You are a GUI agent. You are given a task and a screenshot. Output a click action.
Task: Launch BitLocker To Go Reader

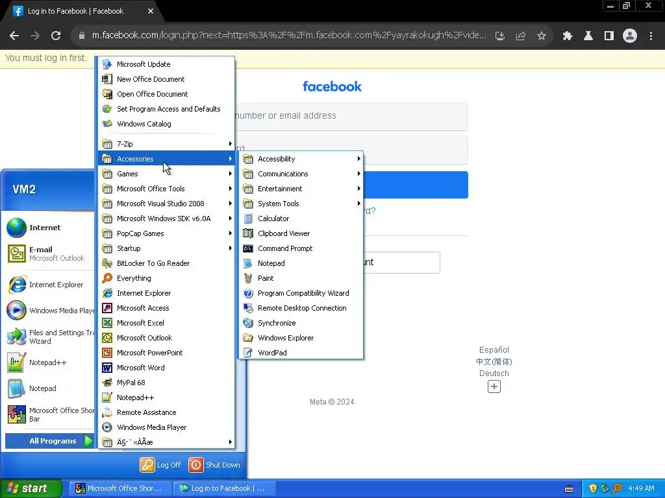pos(166,263)
